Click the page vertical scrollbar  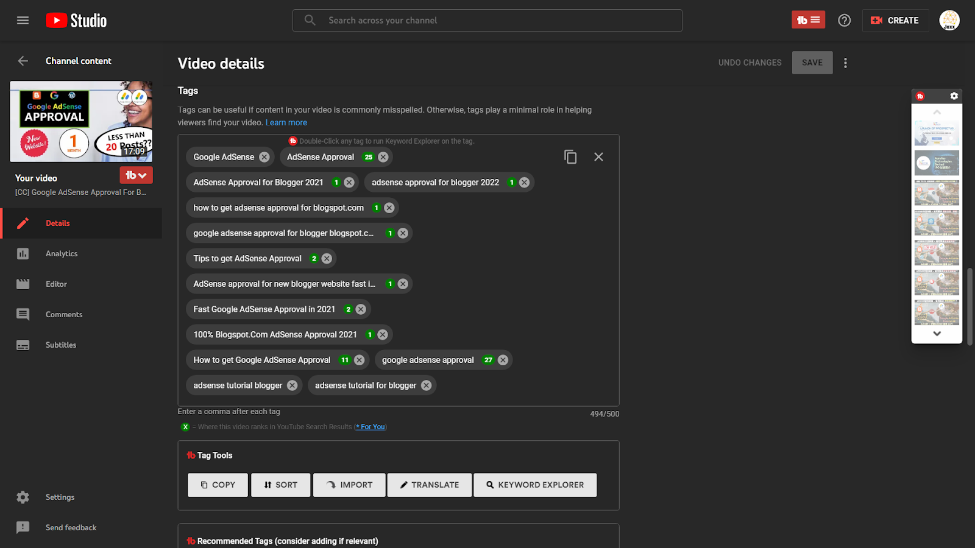970,306
